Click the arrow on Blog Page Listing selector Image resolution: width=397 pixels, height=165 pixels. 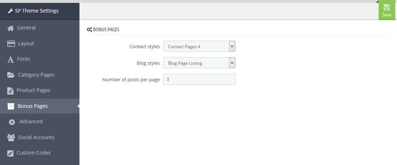click(x=232, y=63)
